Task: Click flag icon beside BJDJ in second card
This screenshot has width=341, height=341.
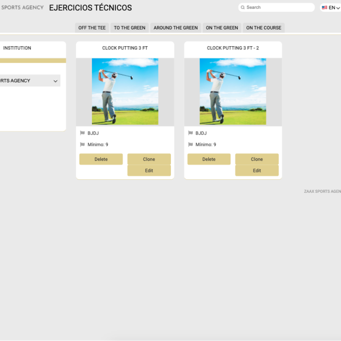Action: 190,133
